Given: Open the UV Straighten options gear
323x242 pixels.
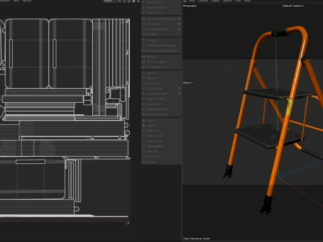Looking at the screenshot, I should point(179,89).
